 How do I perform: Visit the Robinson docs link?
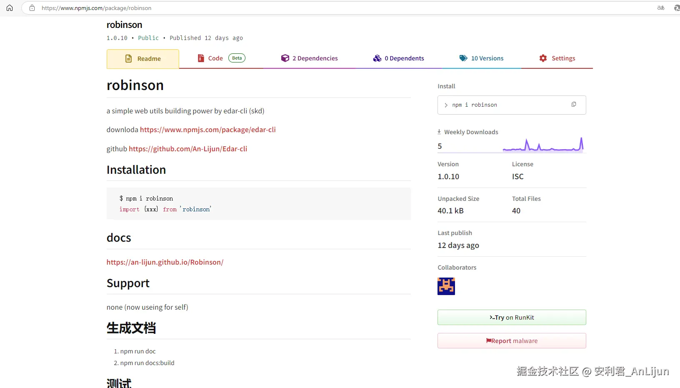[165, 262]
